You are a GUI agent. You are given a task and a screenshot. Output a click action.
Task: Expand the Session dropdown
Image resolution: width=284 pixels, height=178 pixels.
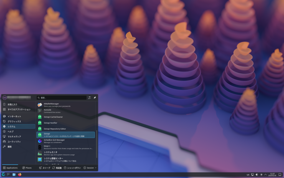coord(90,168)
